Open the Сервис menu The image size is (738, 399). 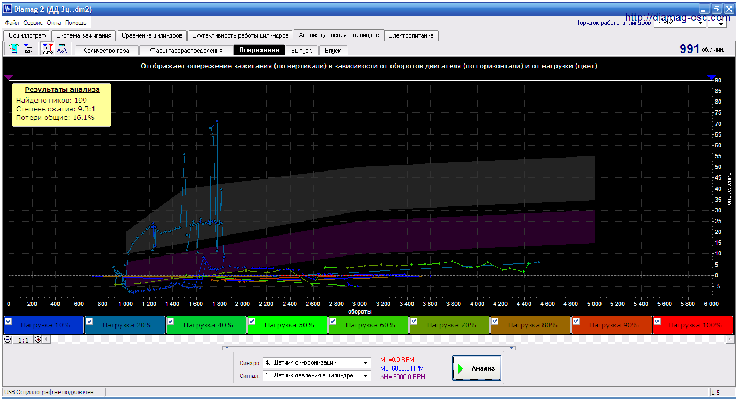pyautogui.click(x=33, y=23)
